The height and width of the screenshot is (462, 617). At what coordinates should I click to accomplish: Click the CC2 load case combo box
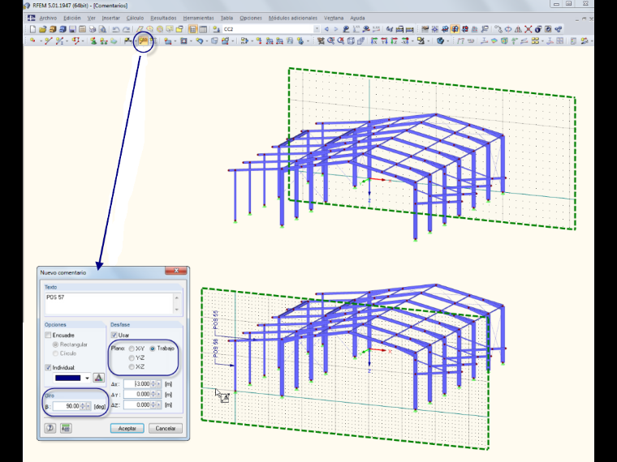pos(271,29)
